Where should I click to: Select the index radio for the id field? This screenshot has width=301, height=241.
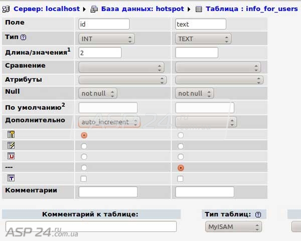pyautogui.click(x=84, y=146)
